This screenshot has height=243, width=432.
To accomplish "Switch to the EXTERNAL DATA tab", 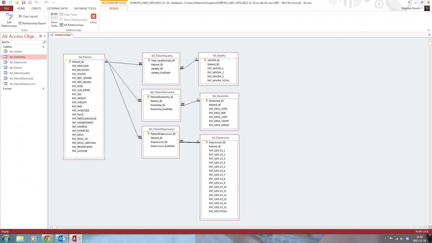I will point(58,8).
